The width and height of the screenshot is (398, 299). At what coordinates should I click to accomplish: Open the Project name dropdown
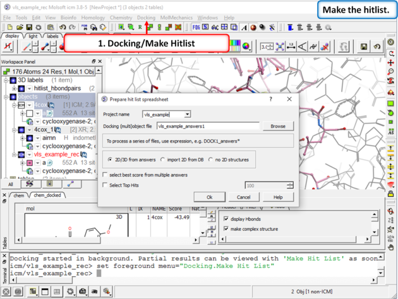[188, 115]
